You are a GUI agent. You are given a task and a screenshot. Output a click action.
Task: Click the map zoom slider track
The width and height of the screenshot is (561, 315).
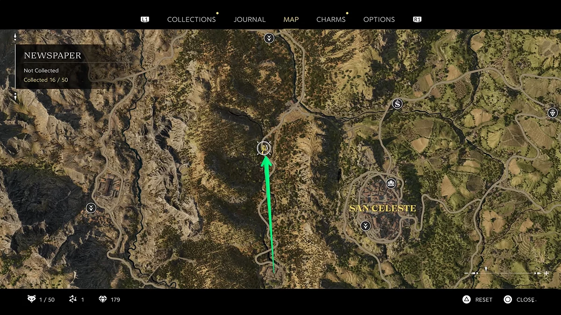(507, 273)
